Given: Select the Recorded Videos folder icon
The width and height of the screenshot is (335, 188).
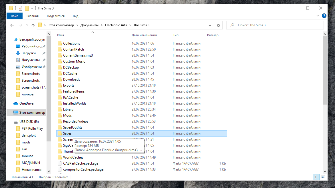Looking at the screenshot, I should tap(60, 121).
